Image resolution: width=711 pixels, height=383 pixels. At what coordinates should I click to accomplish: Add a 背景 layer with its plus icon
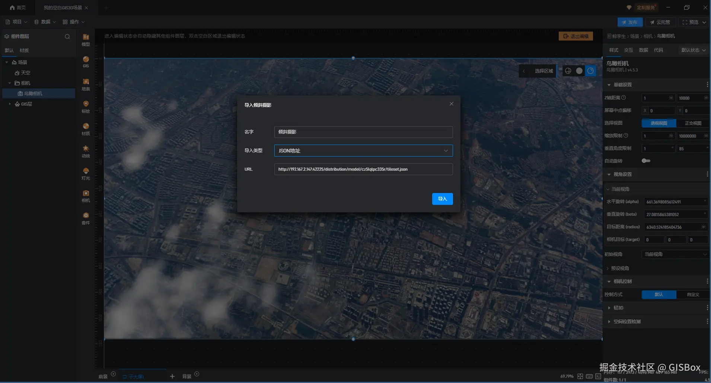point(197,374)
